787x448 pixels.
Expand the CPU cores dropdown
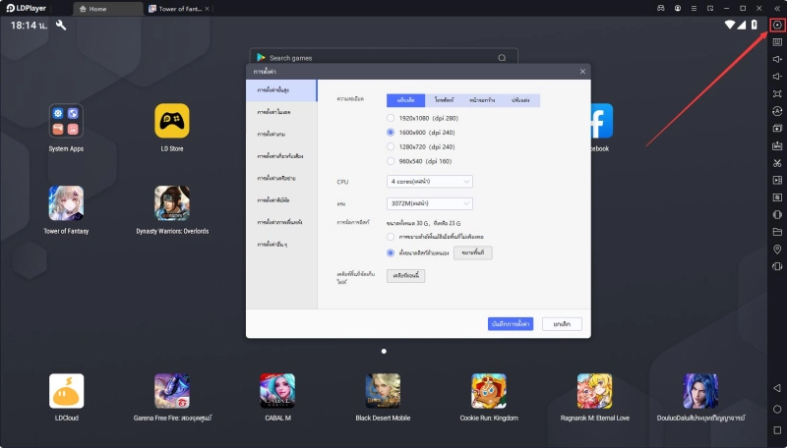pos(431,182)
